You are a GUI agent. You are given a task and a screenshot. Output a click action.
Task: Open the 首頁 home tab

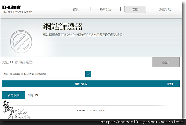click(x=76, y=9)
